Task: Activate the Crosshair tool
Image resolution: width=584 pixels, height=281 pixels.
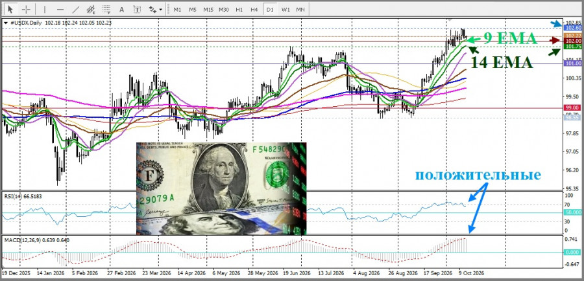Action: coord(26,9)
